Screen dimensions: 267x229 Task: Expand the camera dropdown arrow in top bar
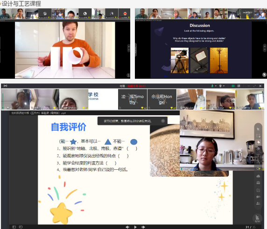(x=224, y=86)
